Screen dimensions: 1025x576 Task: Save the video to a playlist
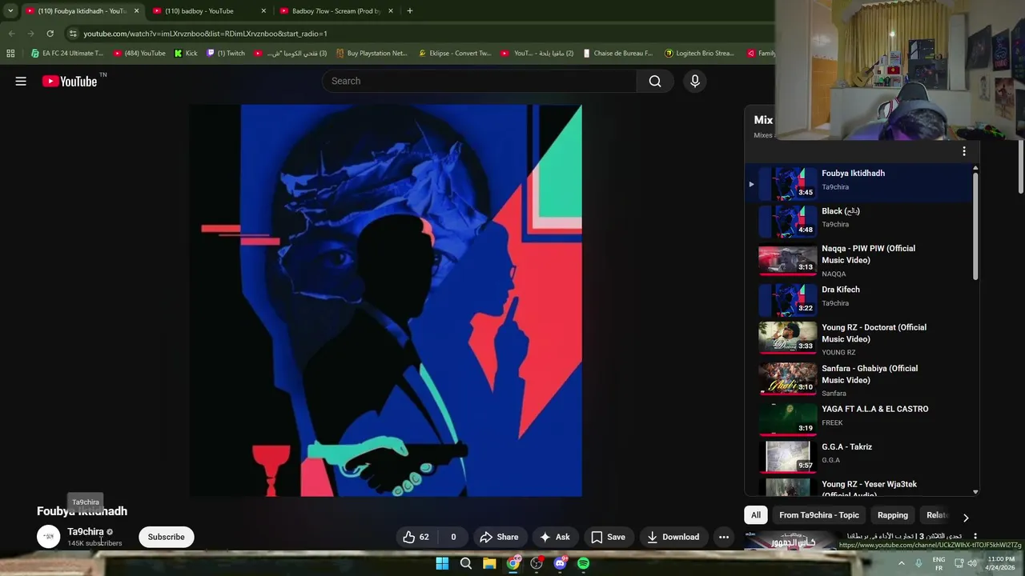pos(608,537)
